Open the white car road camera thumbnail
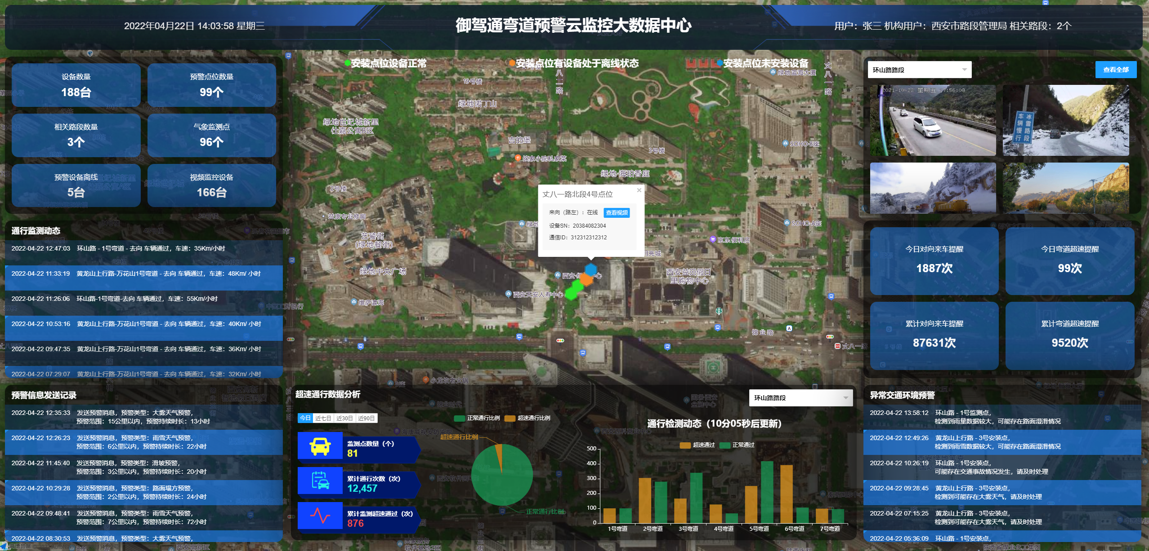The width and height of the screenshot is (1149, 551). point(932,120)
